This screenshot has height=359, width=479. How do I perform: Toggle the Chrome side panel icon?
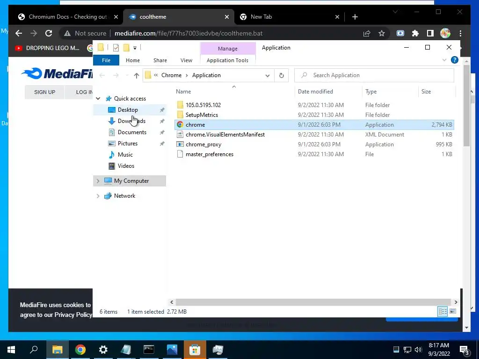coord(430,33)
